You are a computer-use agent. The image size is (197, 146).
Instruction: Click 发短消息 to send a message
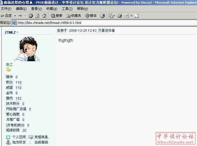click(41, 137)
